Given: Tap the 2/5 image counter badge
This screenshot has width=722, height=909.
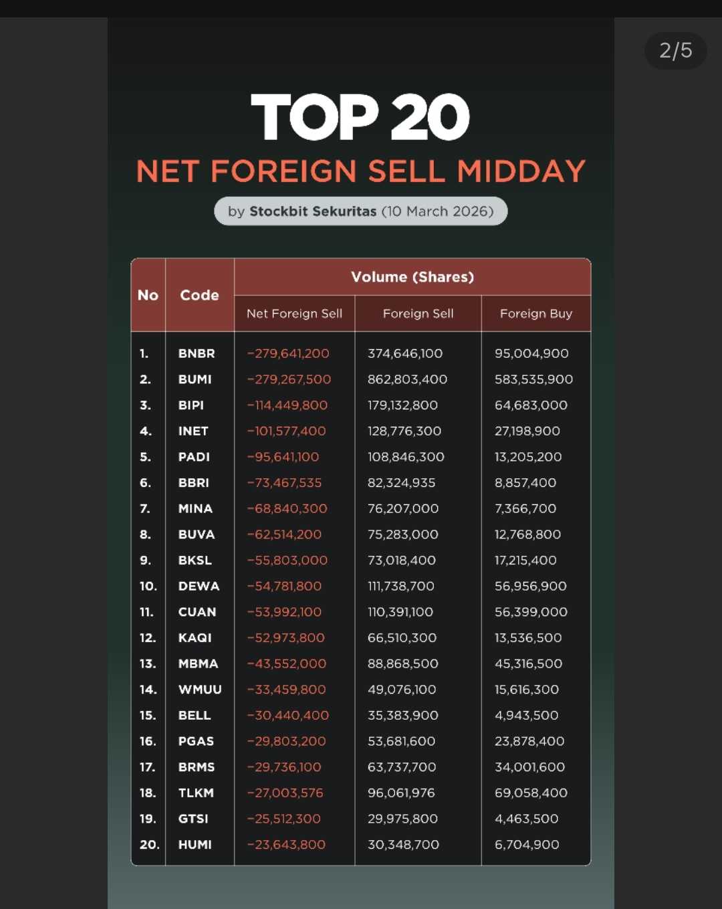Looking at the screenshot, I should (675, 51).
